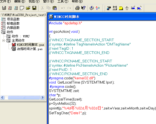The width and height of the screenshot is (156, 124).
Task: Click the GetLocalTime(&zeit); line
Action: 66,99
